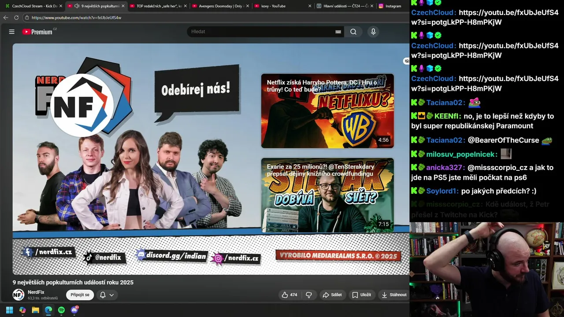Open the NerdFix channel name link

(x=36, y=292)
